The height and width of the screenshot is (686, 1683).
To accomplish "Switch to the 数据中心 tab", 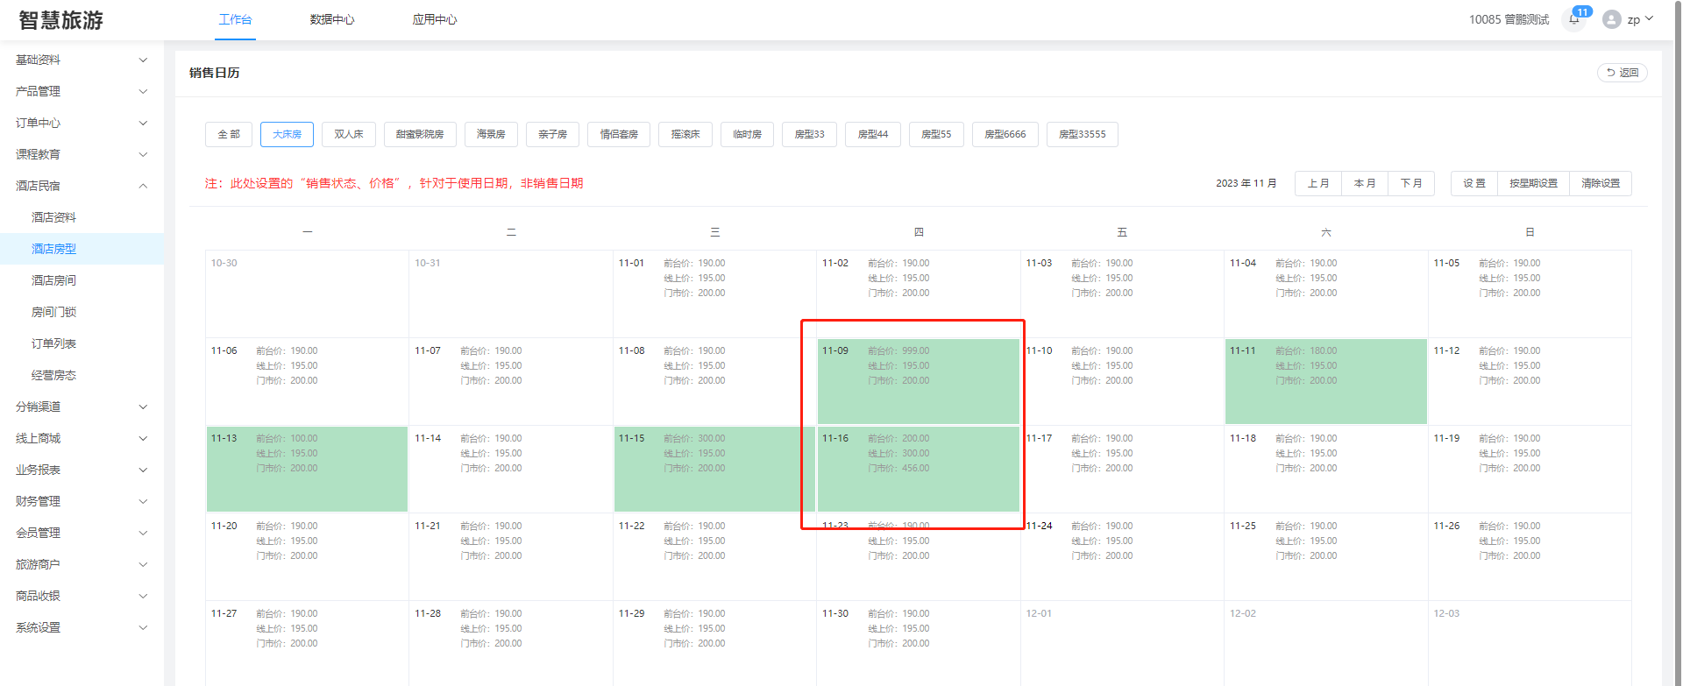I will 331,19.
